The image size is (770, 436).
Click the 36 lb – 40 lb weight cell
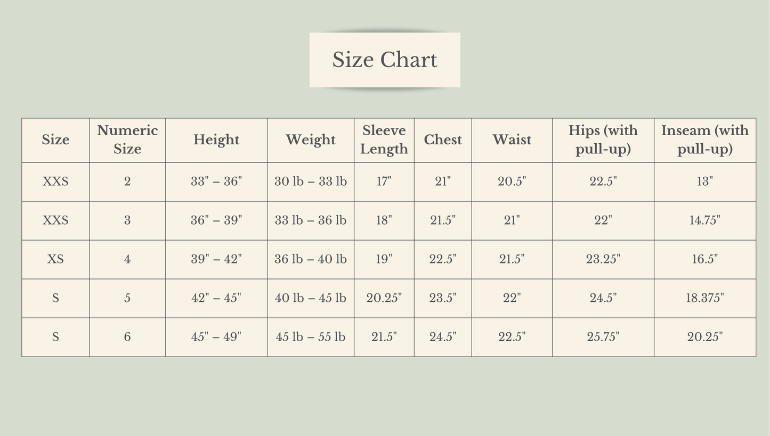[x=310, y=259]
